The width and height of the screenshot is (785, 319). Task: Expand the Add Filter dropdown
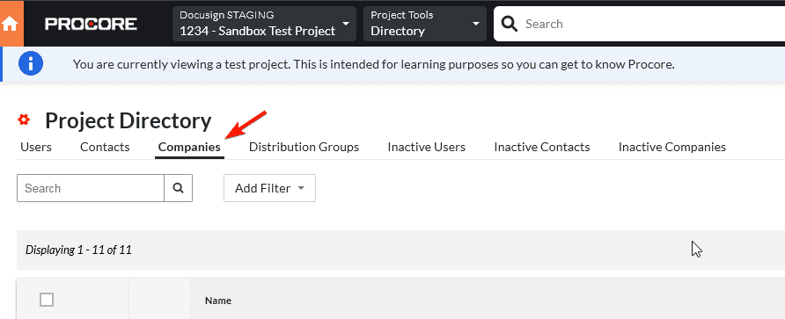point(269,188)
